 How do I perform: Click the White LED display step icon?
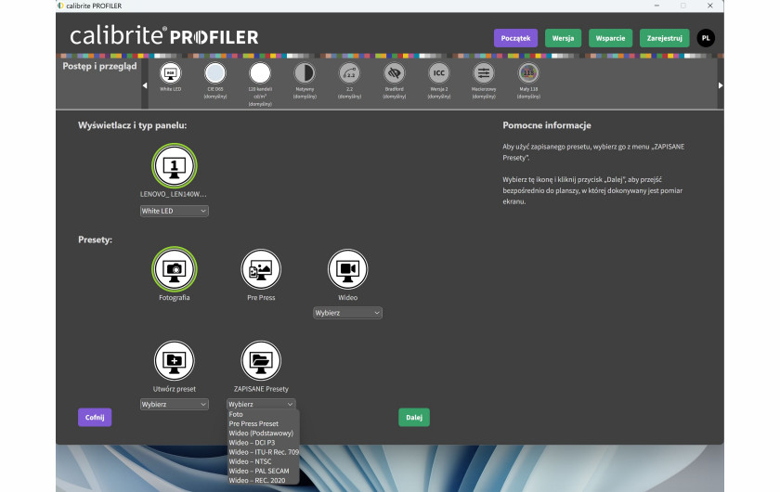(x=170, y=73)
